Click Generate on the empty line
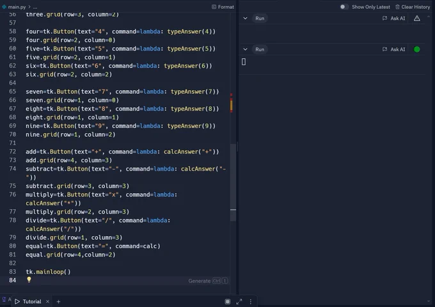The height and width of the screenshot is (307, 435). point(200,281)
